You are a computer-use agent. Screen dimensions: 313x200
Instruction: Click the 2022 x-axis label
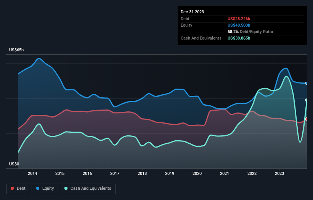[x=252, y=173]
